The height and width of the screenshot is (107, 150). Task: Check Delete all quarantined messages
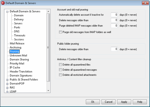pos(60,70)
